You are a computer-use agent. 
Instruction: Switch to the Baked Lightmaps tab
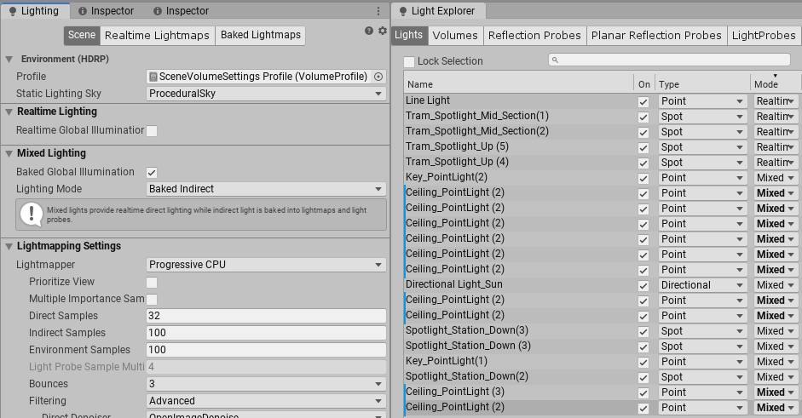pyautogui.click(x=260, y=35)
